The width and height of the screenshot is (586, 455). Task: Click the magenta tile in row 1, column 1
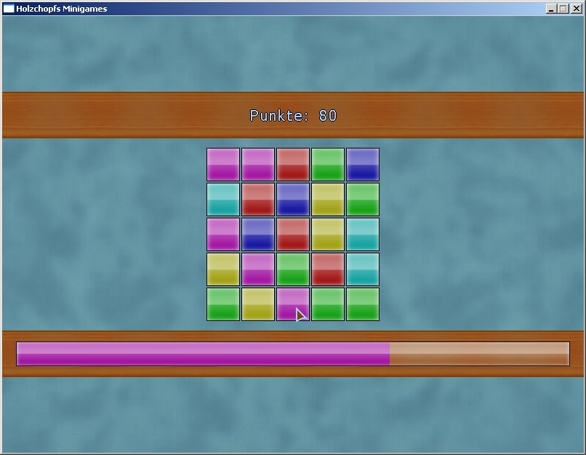tap(223, 165)
